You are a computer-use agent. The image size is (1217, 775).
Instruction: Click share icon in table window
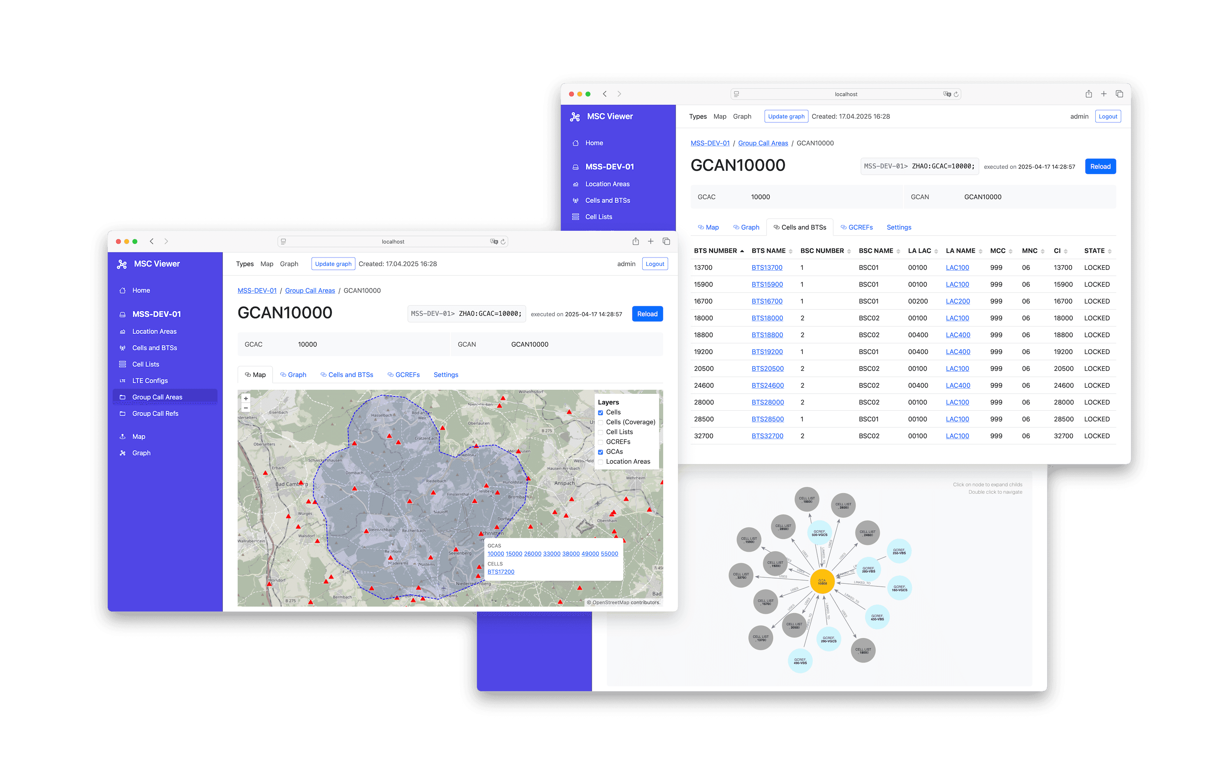point(1089,94)
